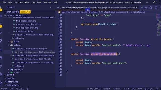Click includes breadcrumb segment

pos(94,12)
